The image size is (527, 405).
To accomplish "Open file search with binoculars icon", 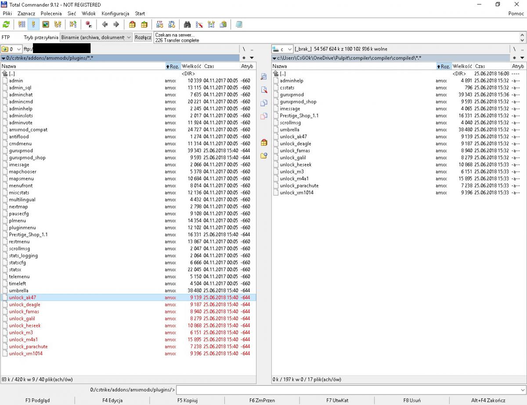I will click(x=187, y=25).
